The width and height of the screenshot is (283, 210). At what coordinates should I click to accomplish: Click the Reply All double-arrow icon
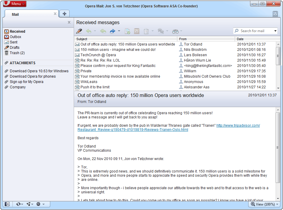(x=103, y=31)
